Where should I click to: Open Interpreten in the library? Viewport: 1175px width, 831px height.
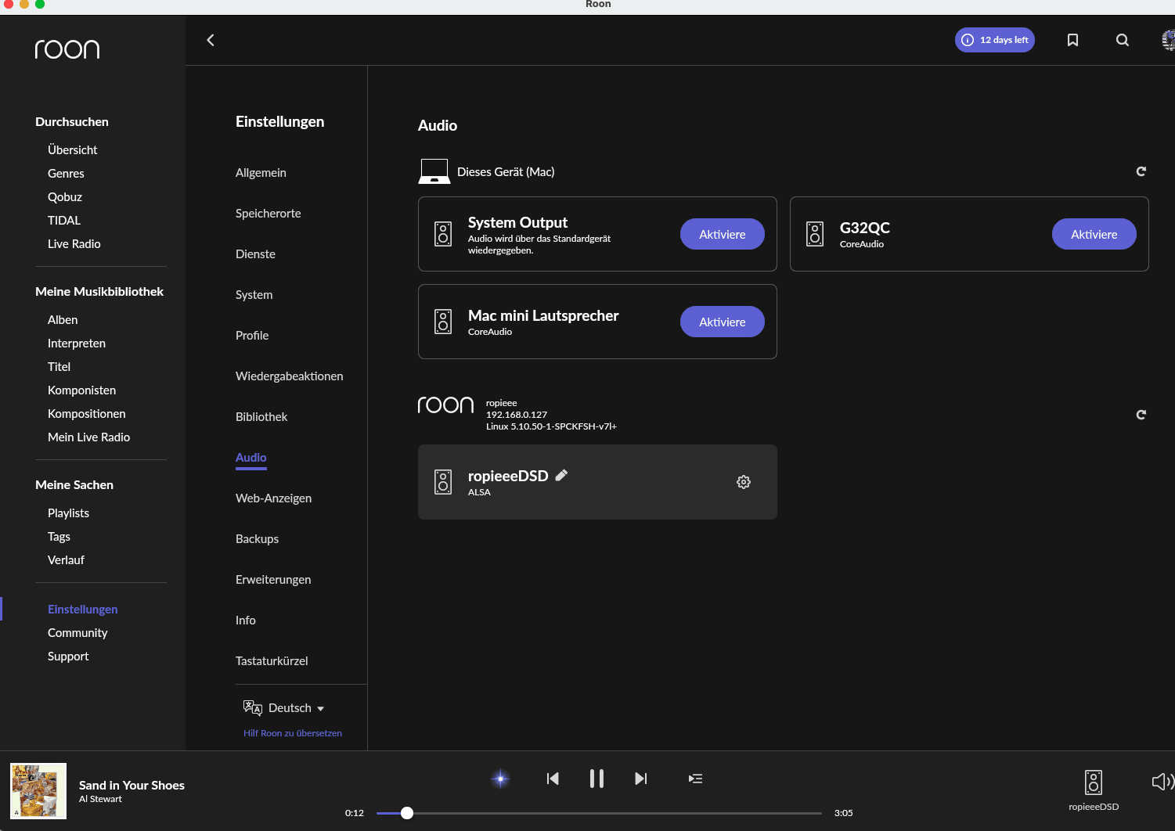click(76, 344)
